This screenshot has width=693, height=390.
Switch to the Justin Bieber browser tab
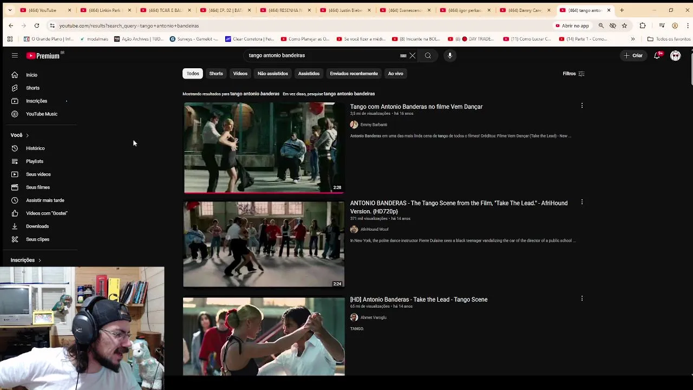pyautogui.click(x=345, y=10)
